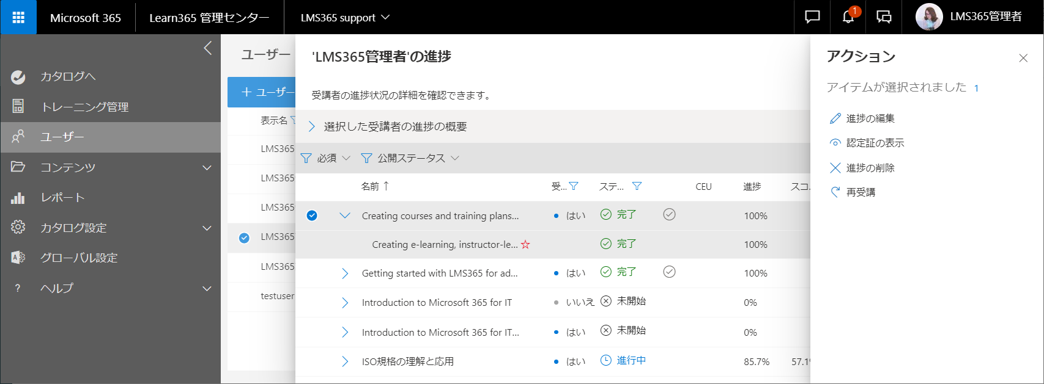Image resolution: width=1044 pixels, height=384 pixels.
Task: Open グローバル設定 in the sidebar
Action: point(79,258)
